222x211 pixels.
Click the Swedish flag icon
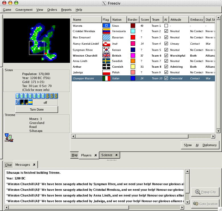point(106,61)
